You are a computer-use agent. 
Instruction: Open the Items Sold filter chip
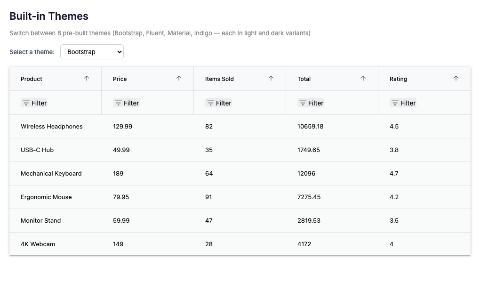point(219,103)
